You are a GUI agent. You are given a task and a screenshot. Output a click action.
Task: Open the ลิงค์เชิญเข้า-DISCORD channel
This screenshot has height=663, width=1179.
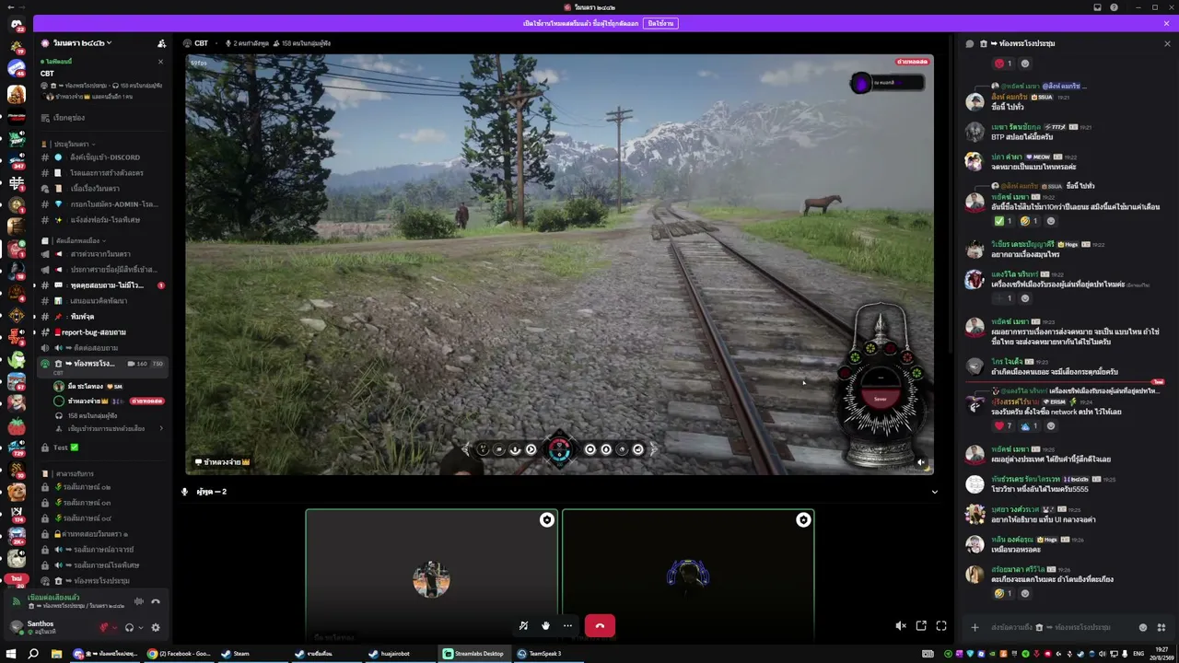click(101, 157)
